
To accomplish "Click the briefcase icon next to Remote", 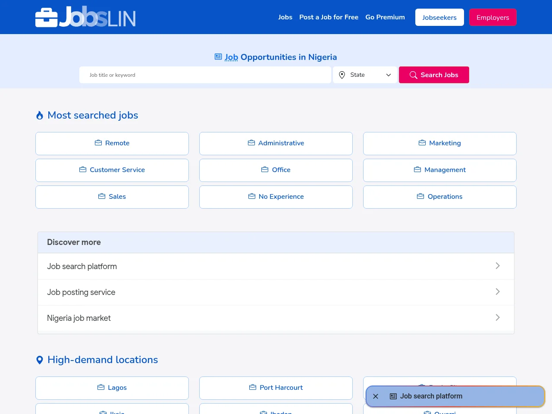I will pyautogui.click(x=98, y=143).
